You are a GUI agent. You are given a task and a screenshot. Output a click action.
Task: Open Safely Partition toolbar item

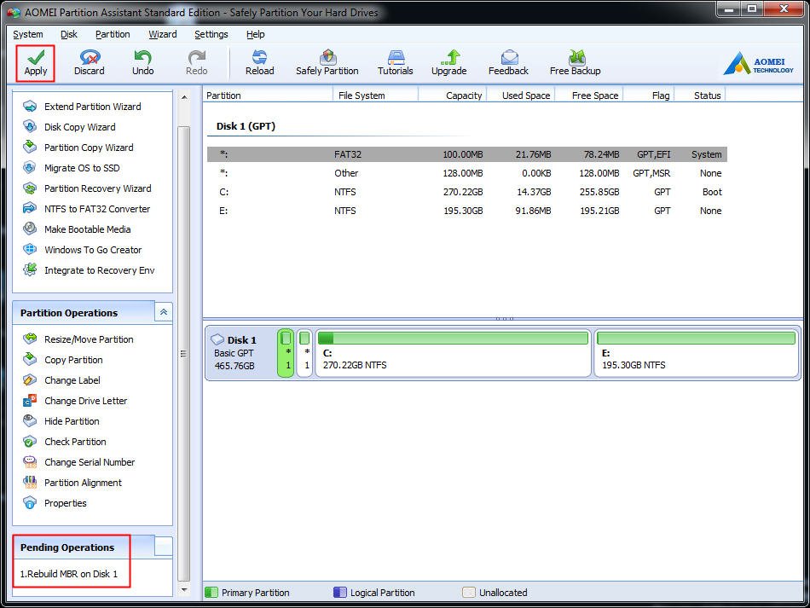pyautogui.click(x=327, y=63)
